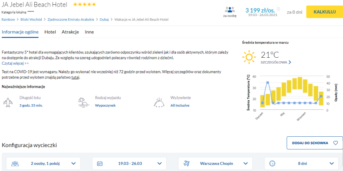Expand the 'Warszawa Chopin' airport dropdown

246,163
